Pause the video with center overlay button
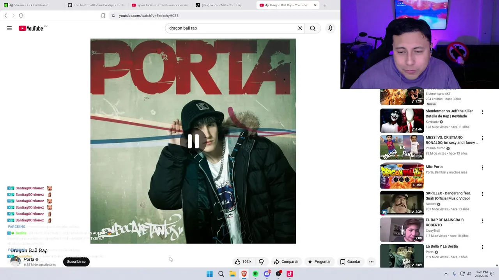The width and height of the screenshot is (499, 280). [x=193, y=142]
